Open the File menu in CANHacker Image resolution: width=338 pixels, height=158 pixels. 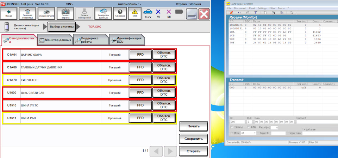(229, 8)
